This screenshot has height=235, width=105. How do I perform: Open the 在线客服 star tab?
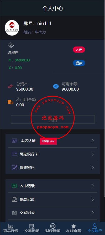point(74,228)
